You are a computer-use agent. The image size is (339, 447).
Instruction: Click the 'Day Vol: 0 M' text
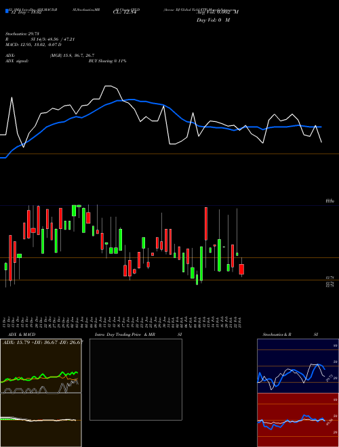pos(213,20)
